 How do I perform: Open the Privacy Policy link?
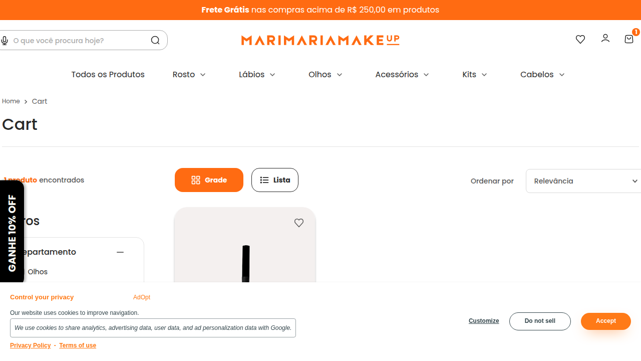click(31, 345)
